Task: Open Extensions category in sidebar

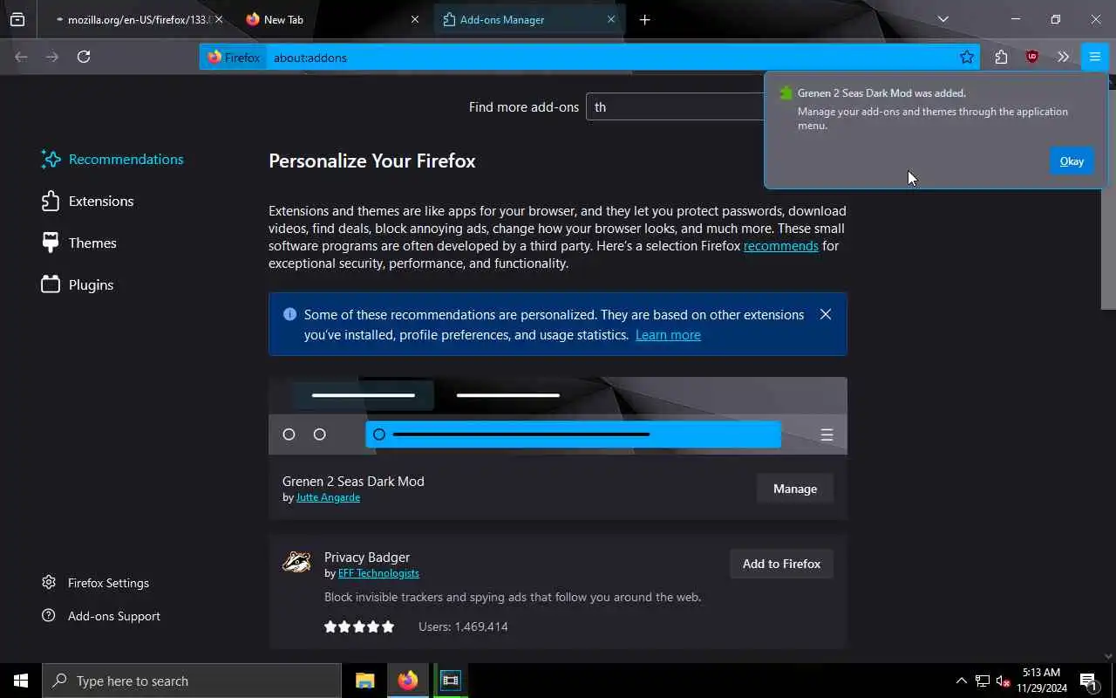Action: point(87,201)
